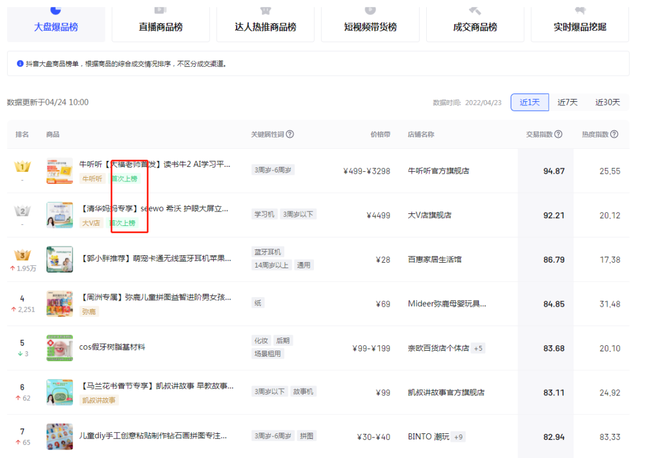Open product title 【周洲专属】弥鹿儿童拼图
The width and height of the screenshot is (652, 458).
coord(155,297)
